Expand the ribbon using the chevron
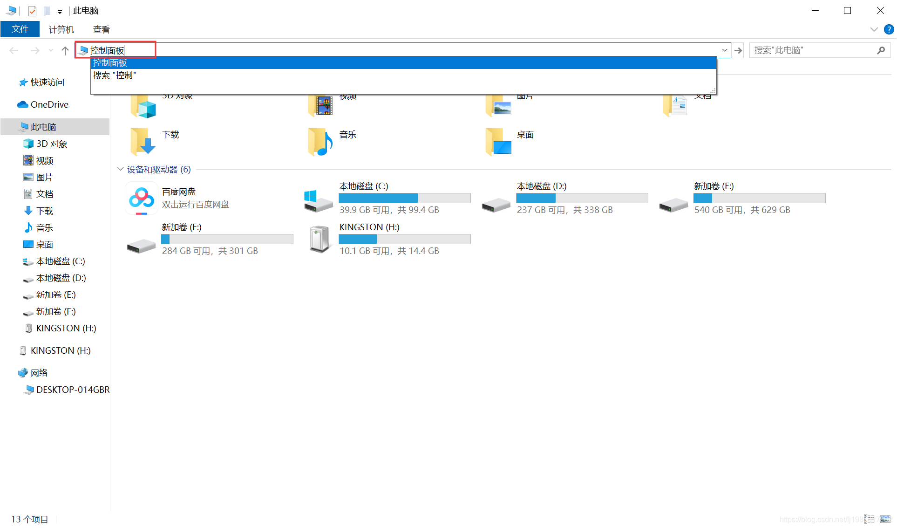897x528 pixels. pyautogui.click(x=874, y=29)
